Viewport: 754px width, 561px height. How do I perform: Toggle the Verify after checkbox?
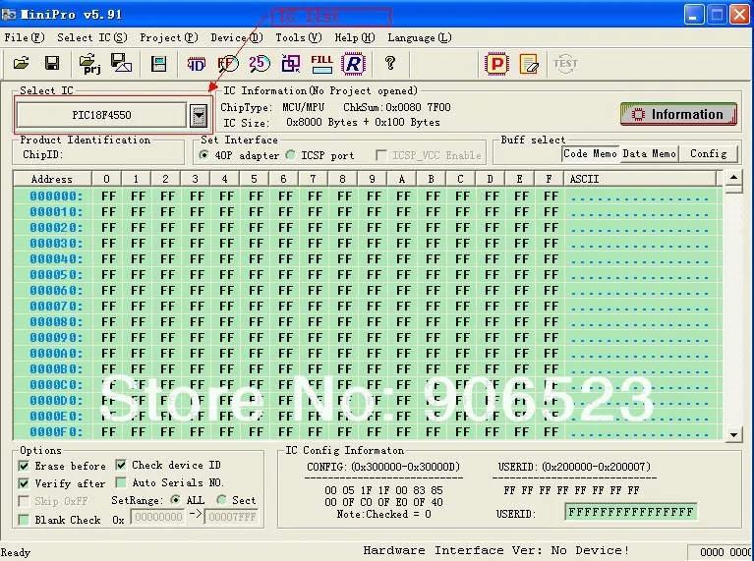pos(24,483)
